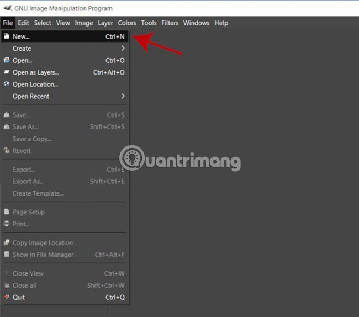This screenshot has width=359, height=317.
Task: Open the Windows menu
Action: pos(196,23)
